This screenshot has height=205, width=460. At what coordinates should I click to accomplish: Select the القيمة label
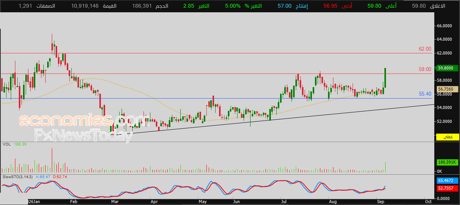tap(110, 6)
